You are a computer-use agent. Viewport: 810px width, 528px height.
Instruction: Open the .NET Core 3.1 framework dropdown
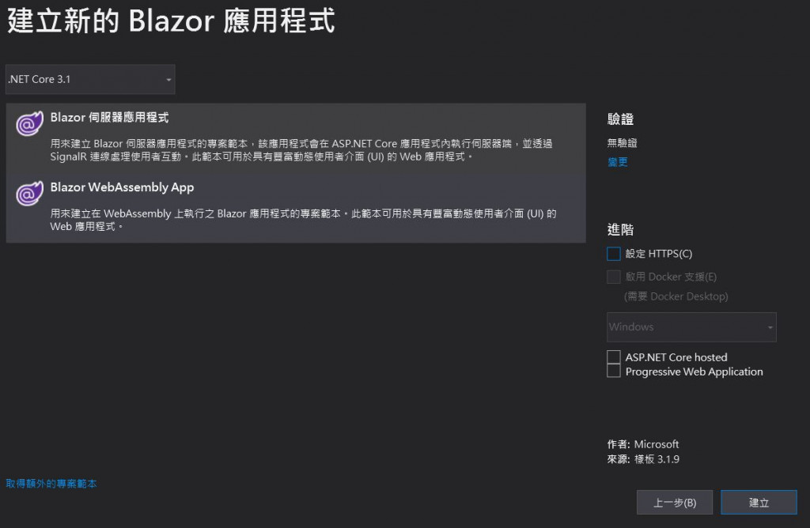pyautogui.click(x=90, y=80)
